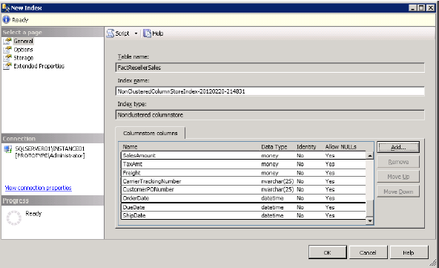Open the Options page
This screenshot has height=268, width=439.
point(23,50)
